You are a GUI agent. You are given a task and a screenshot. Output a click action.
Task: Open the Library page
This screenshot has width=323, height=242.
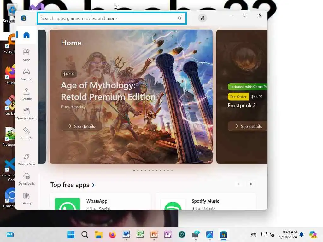[x=26, y=199]
